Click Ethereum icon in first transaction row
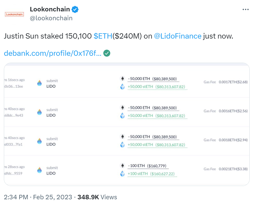Viewport: 253px width, 204px height. 122,79
